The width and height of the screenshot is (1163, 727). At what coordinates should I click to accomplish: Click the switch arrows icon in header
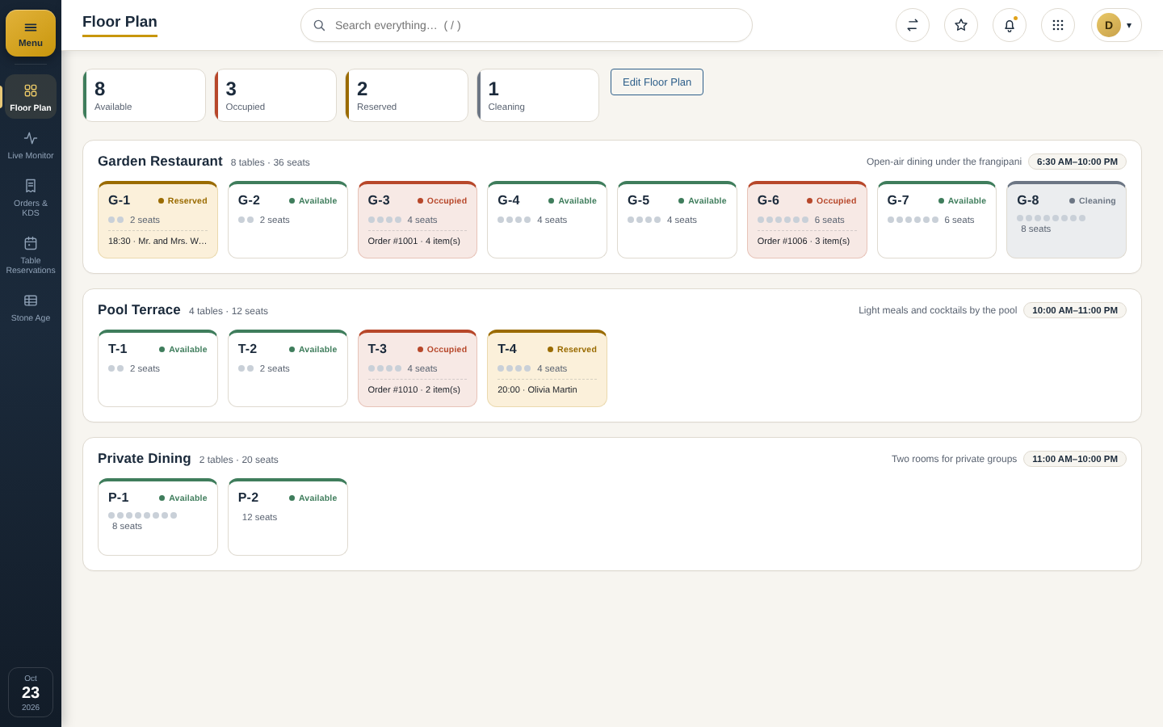(913, 25)
